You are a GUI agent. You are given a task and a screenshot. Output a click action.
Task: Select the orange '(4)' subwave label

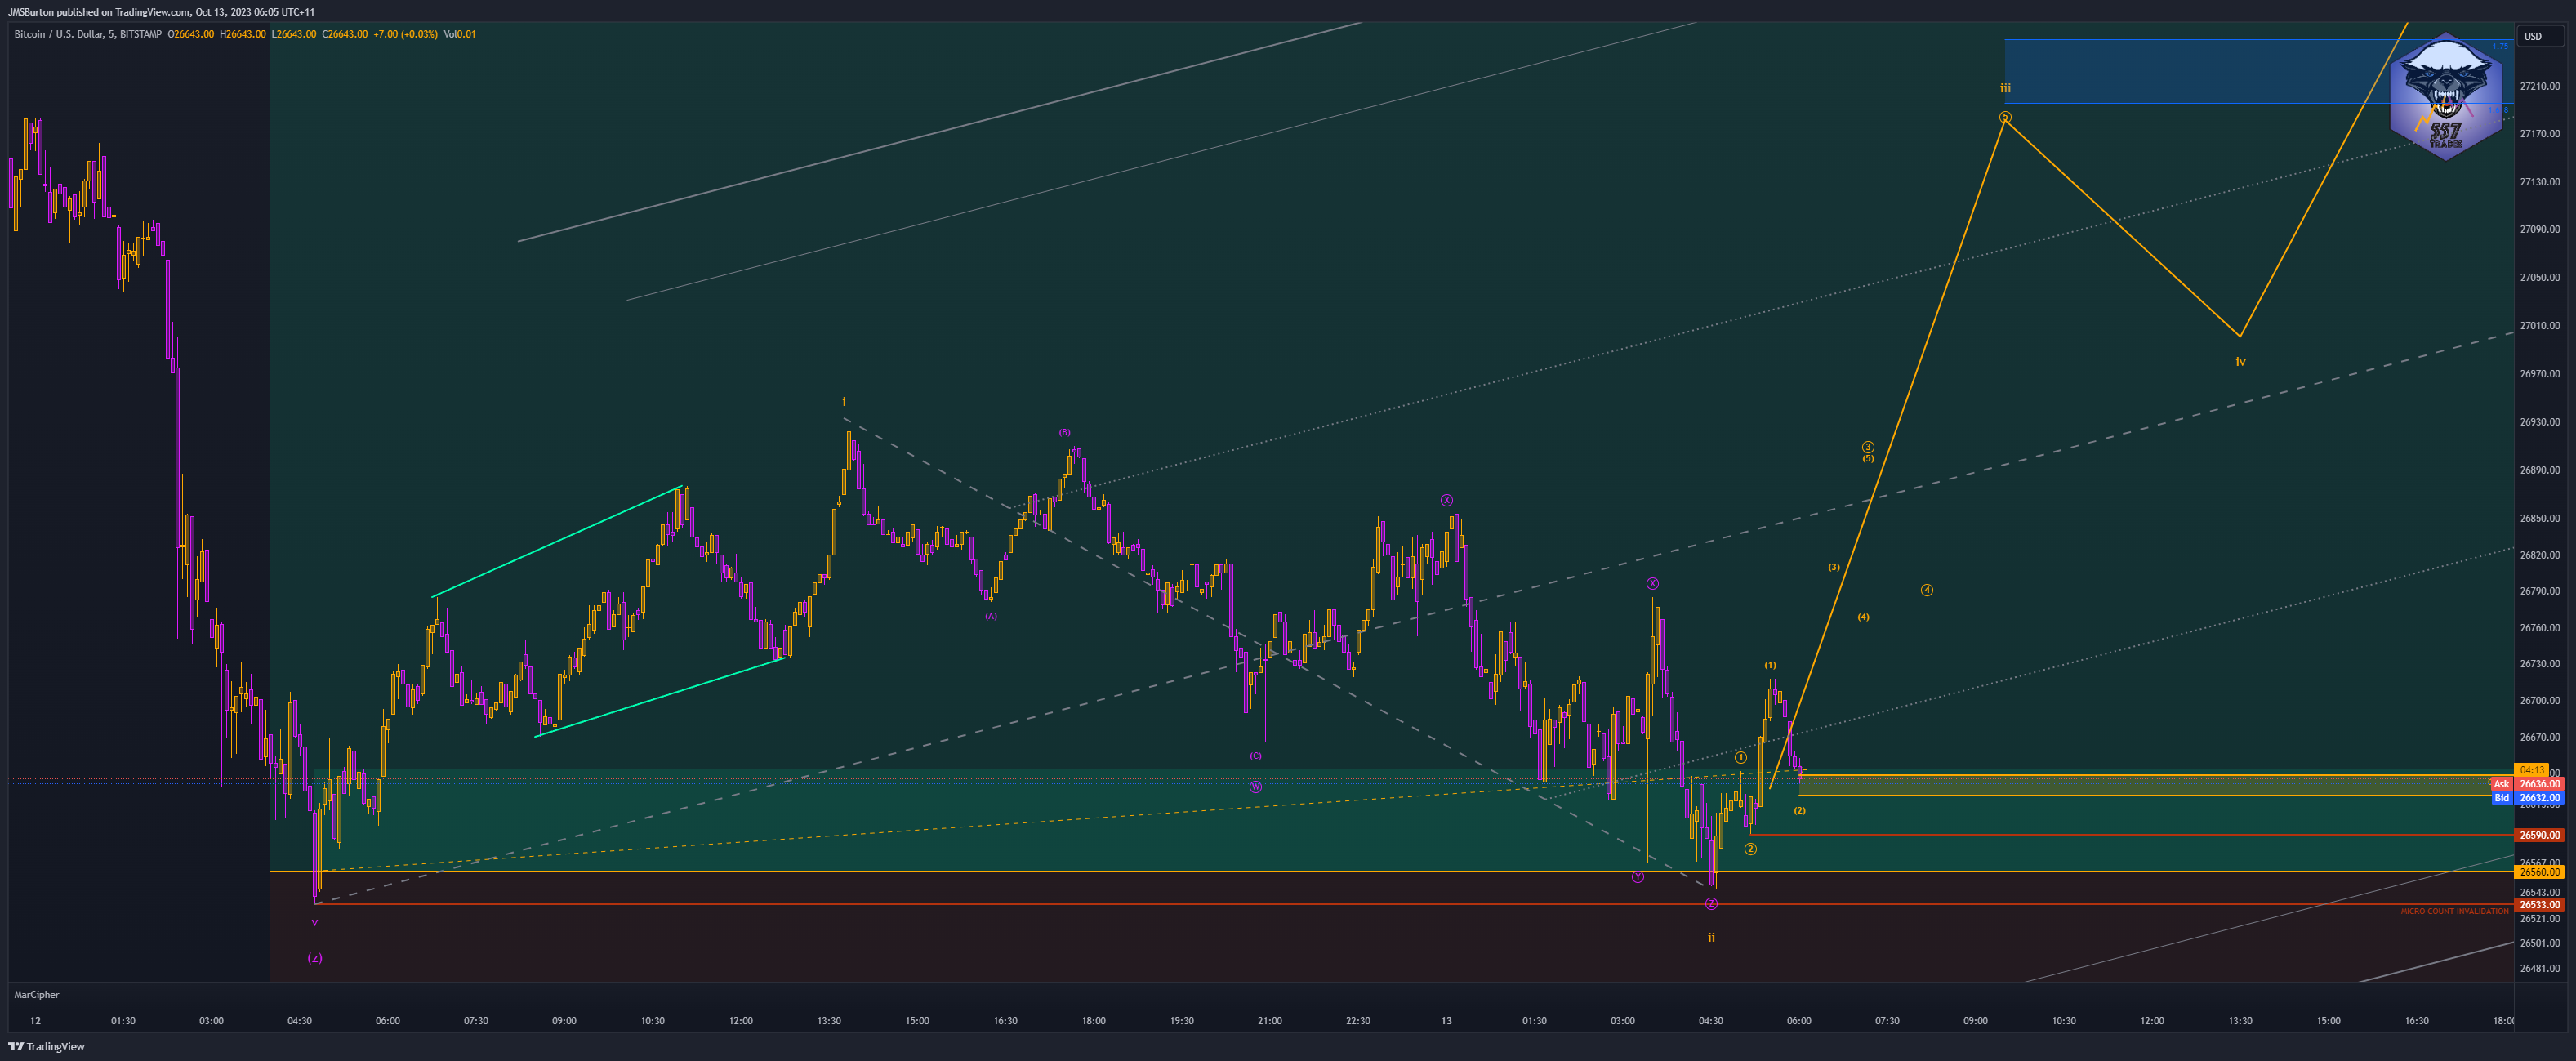pyautogui.click(x=1863, y=617)
